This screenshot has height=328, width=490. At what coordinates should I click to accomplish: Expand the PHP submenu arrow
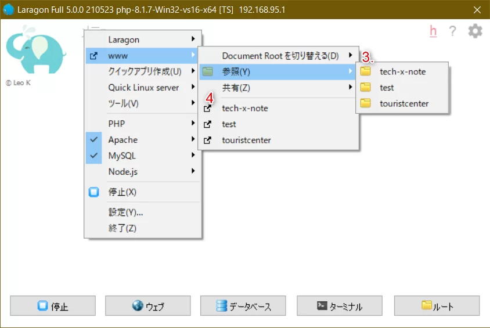pyautogui.click(x=193, y=123)
